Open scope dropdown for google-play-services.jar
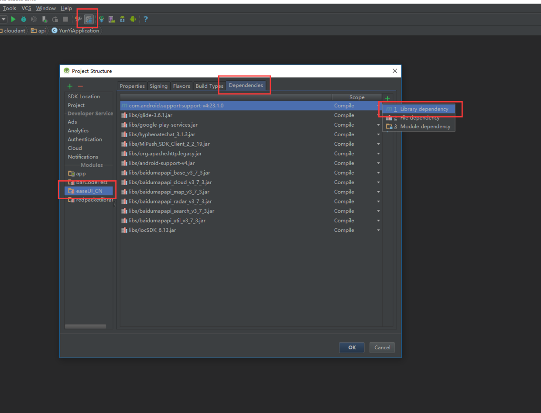The width and height of the screenshot is (541, 413). point(378,125)
